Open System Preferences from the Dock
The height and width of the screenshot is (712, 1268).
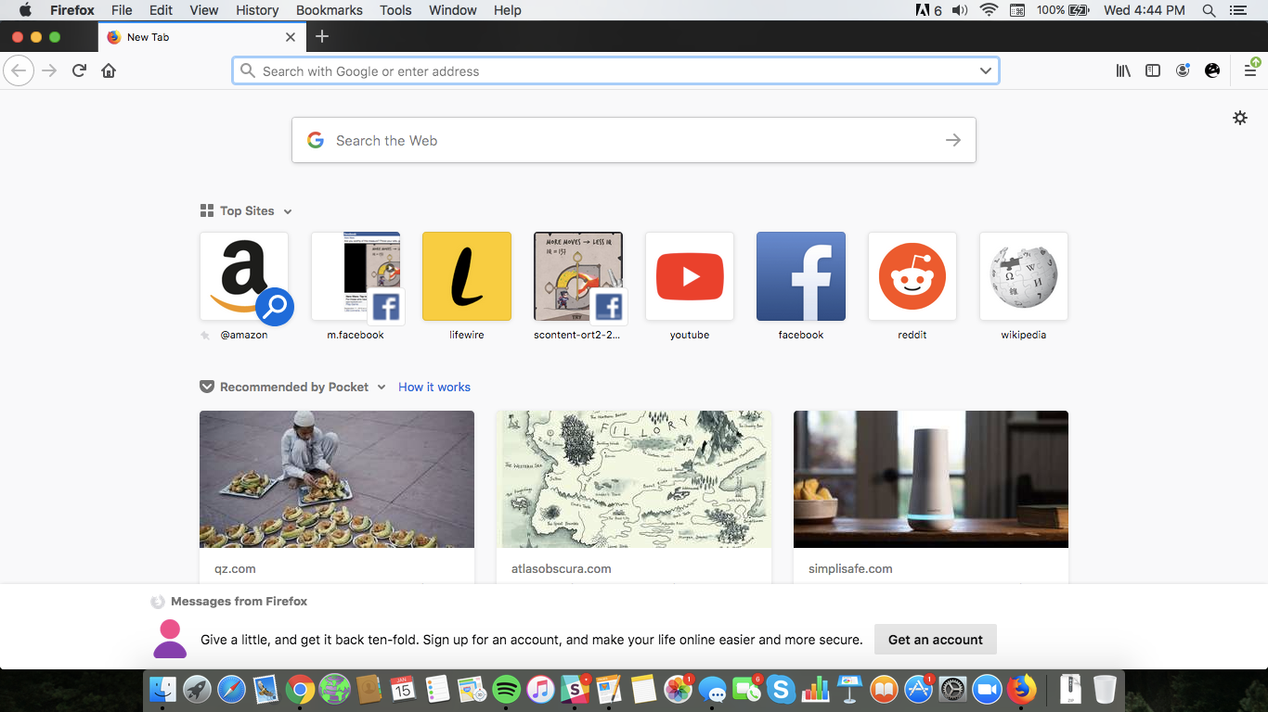point(953,689)
